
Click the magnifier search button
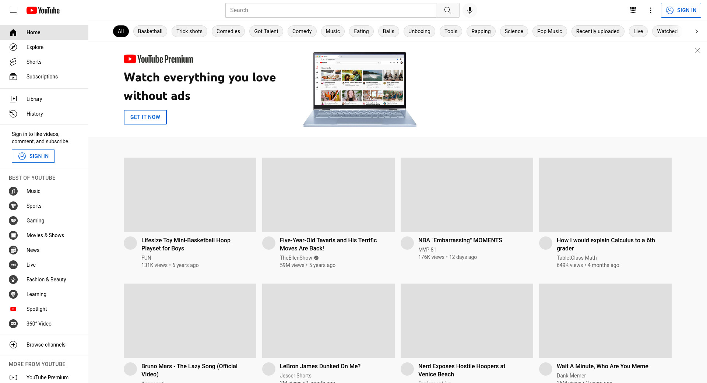pos(447,10)
